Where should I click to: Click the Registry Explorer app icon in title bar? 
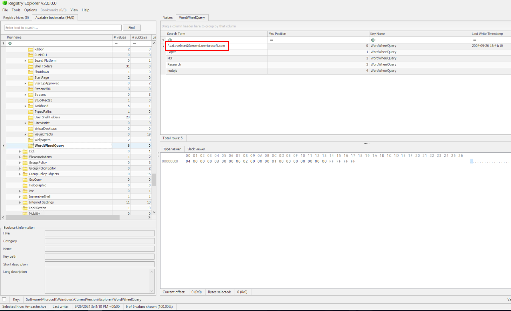pos(5,3)
